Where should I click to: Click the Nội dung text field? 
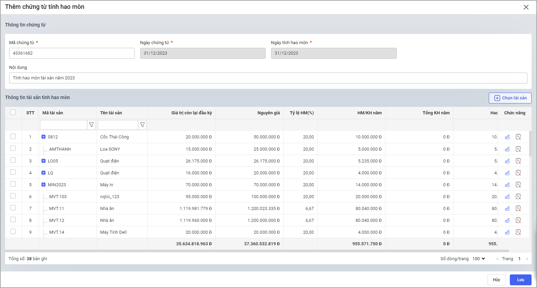pyautogui.click(x=268, y=78)
